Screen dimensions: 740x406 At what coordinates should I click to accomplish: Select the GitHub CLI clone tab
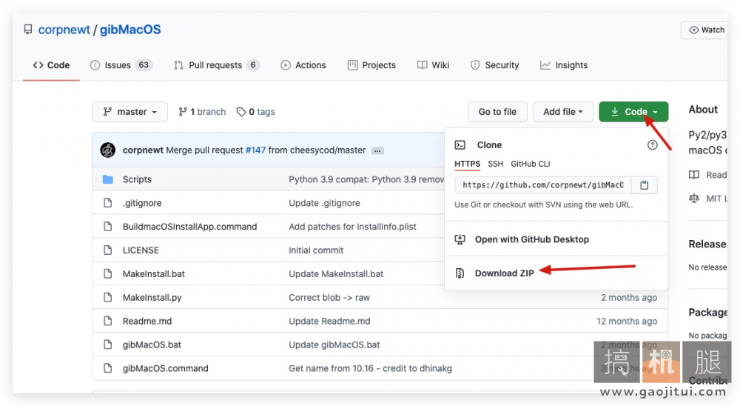pyautogui.click(x=531, y=164)
